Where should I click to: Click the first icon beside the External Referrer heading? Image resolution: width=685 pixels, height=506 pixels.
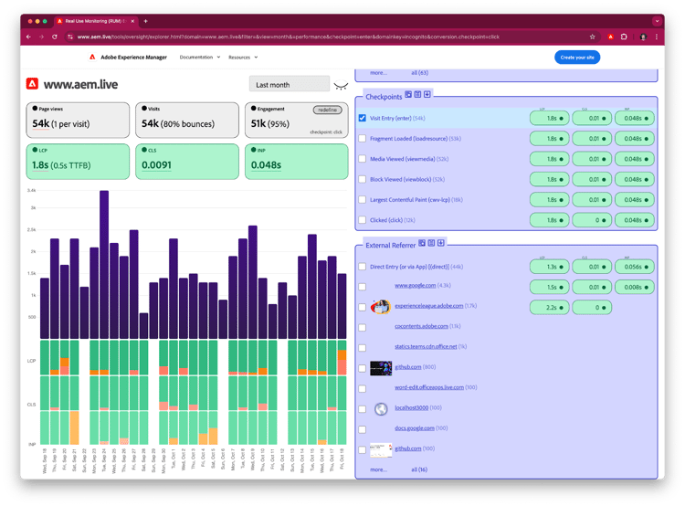click(x=422, y=243)
